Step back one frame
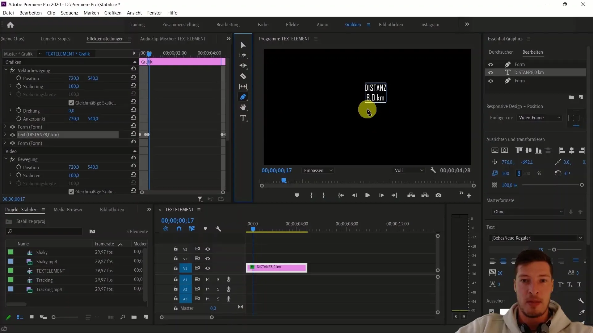Viewport: 593px width, 333px height. click(x=354, y=195)
